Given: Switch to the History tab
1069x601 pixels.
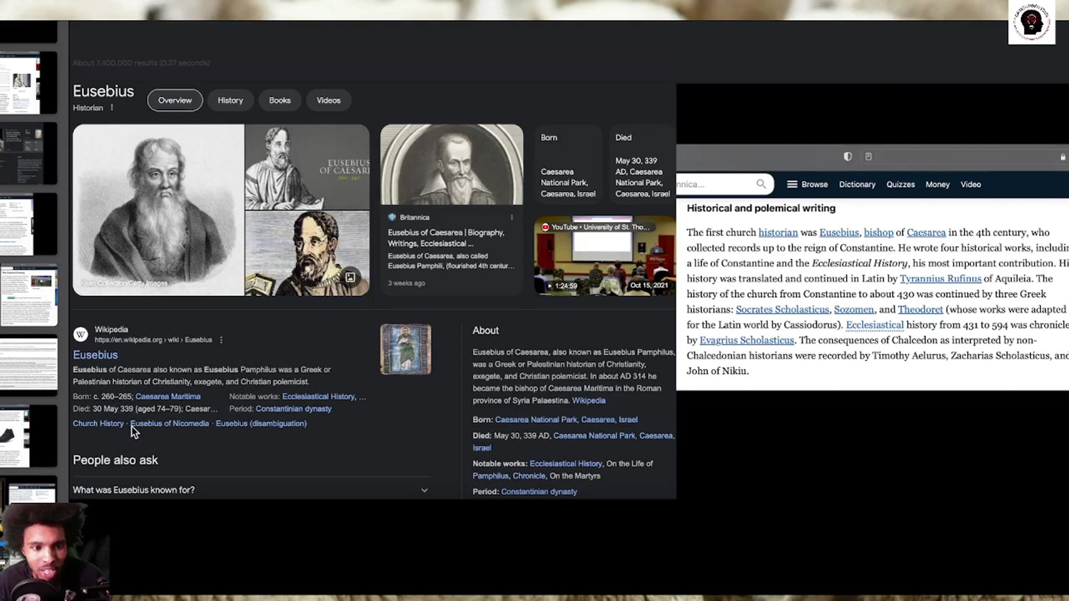Looking at the screenshot, I should click(230, 100).
